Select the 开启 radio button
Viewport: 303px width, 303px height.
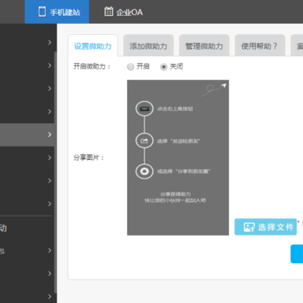pyautogui.click(x=131, y=67)
